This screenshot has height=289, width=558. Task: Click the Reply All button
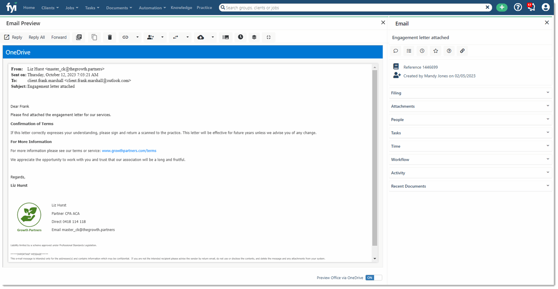[x=36, y=37]
